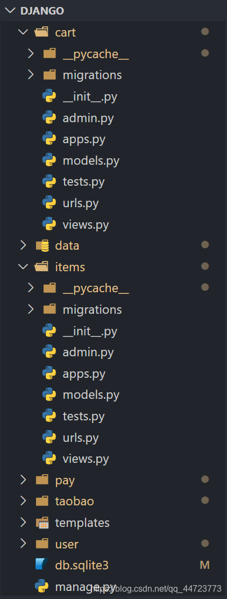The height and width of the screenshot is (599, 227).
Task: Open apps.py in the items folder
Action: [84, 374]
